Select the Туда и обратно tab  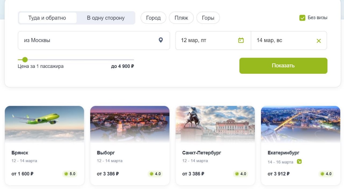47,18
